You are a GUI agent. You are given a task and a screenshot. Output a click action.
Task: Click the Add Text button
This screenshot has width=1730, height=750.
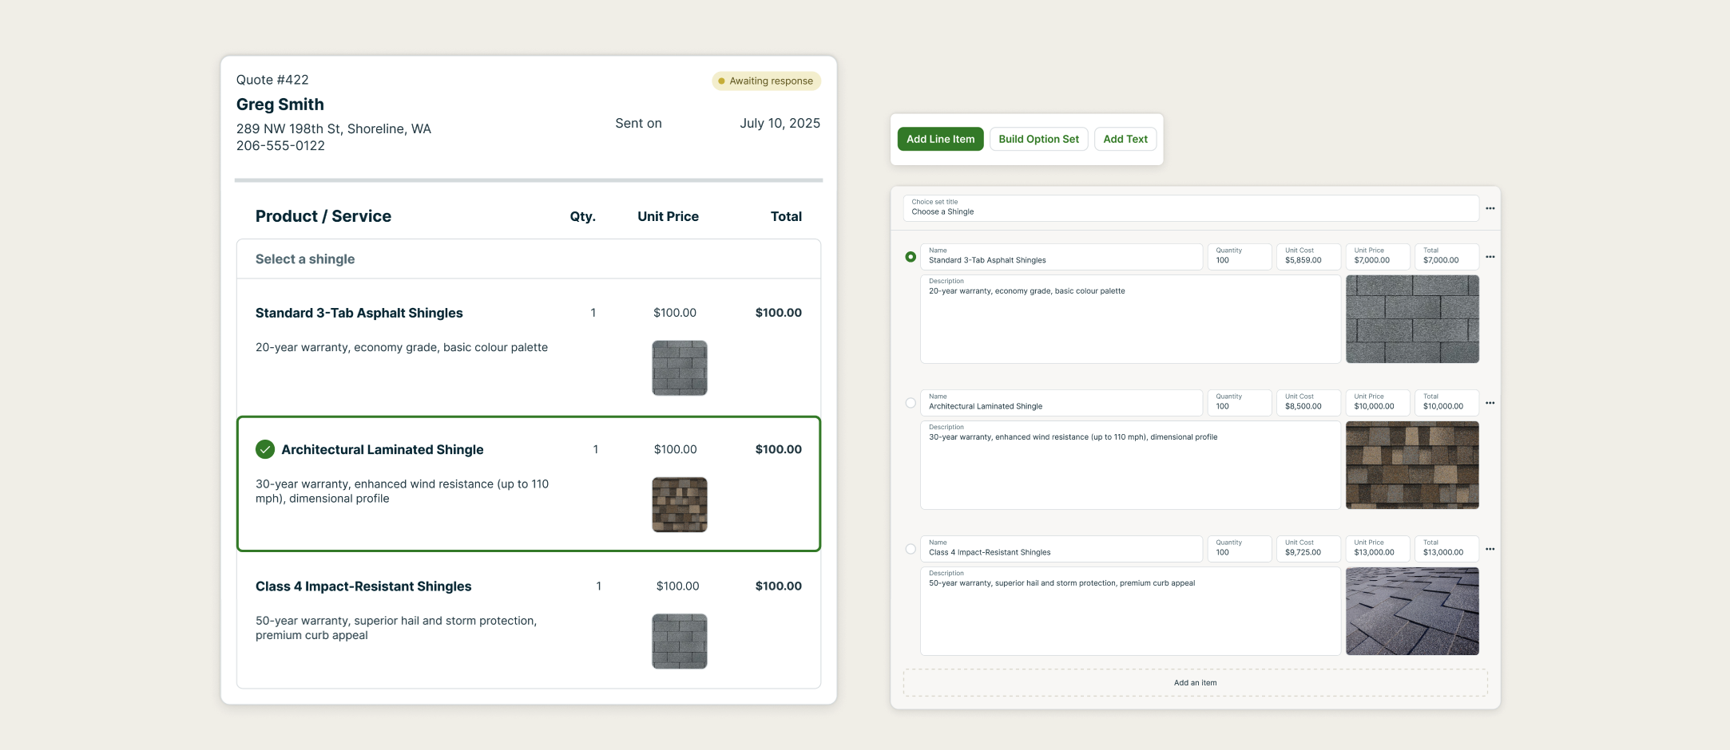[x=1125, y=139]
